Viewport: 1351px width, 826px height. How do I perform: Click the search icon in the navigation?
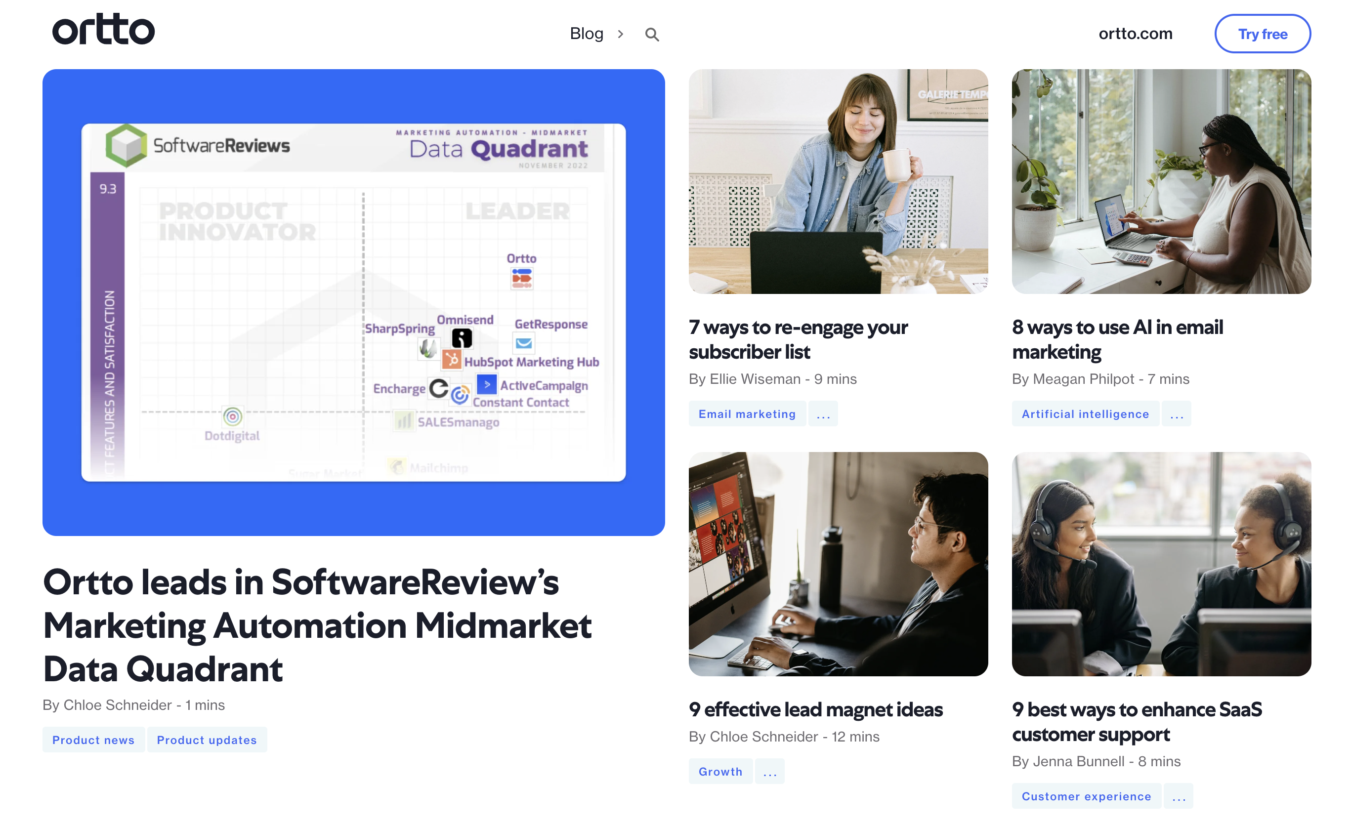tap(651, 34)
